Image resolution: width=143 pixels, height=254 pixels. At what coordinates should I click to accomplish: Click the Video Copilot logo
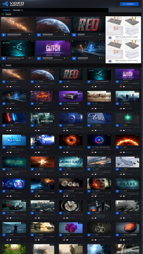(x=13, y=4)
